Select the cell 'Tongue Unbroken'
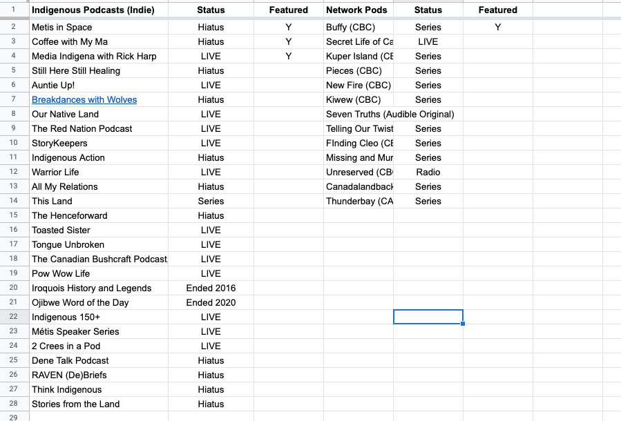Viewport: 621px width, 421px height. click(x=99, y=244)
